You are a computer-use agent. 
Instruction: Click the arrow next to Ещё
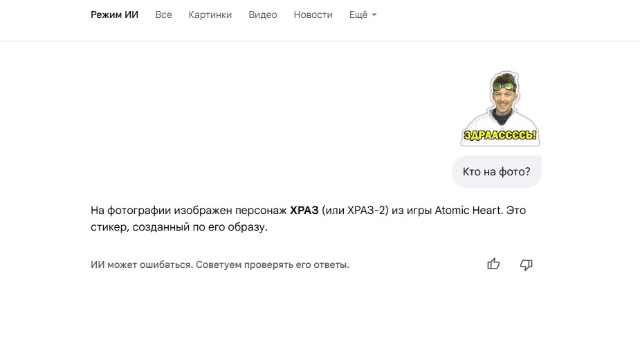[x=374, y=15]
